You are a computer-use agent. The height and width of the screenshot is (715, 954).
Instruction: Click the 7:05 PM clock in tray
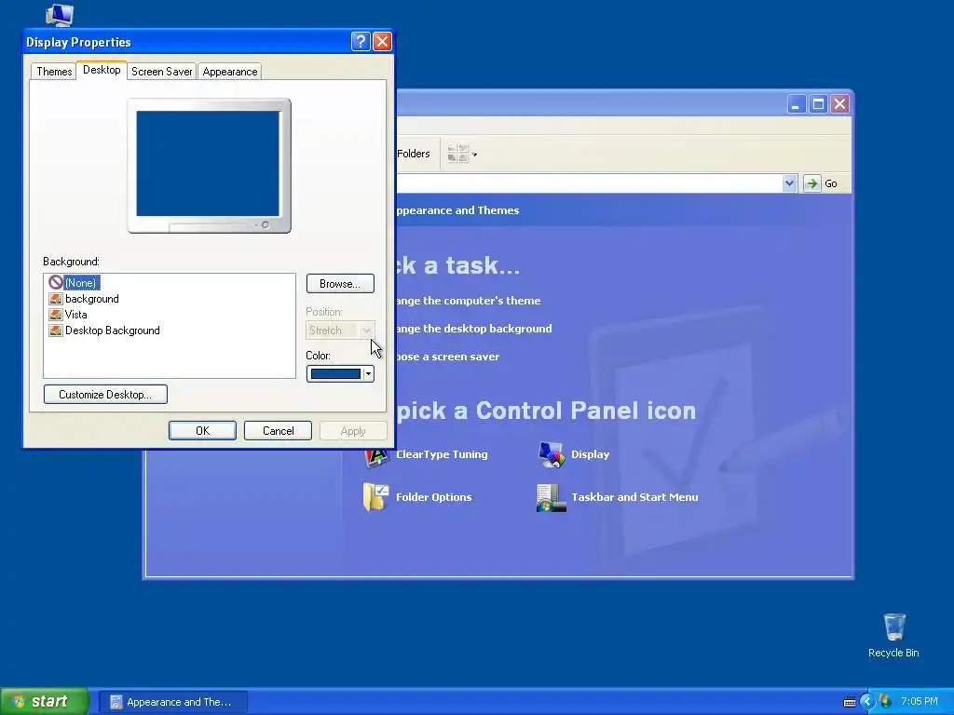919,702
